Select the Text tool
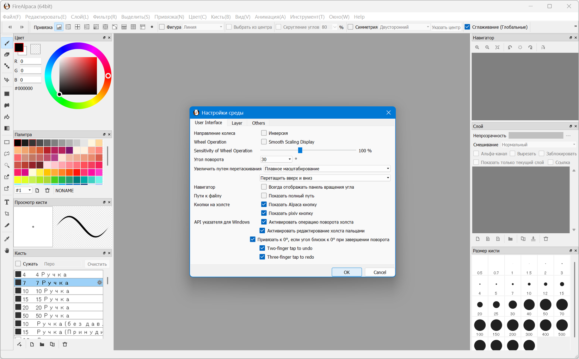The width and height of the screenshot is (579, 359). click(x=7, y=202)
